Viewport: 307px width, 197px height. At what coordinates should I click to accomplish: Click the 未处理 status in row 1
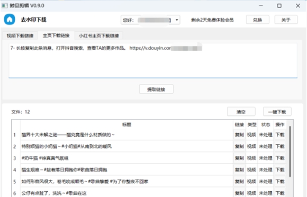tap(266, 135)
